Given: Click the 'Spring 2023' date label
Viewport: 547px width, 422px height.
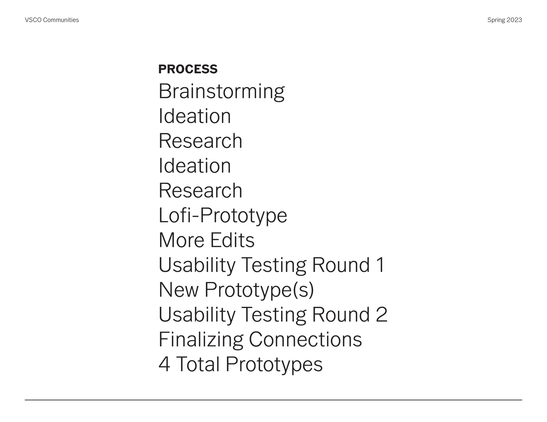Looking at the screenshot, I should tap(504, 20).
